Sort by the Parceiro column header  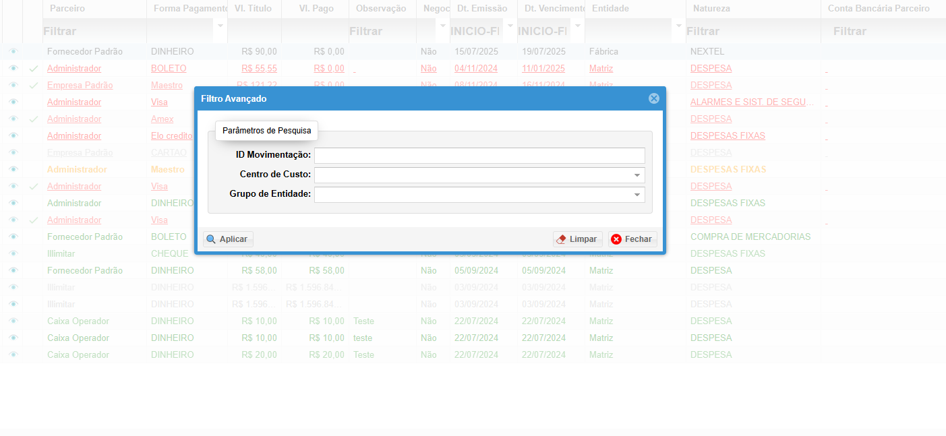(x=67, y=9)
